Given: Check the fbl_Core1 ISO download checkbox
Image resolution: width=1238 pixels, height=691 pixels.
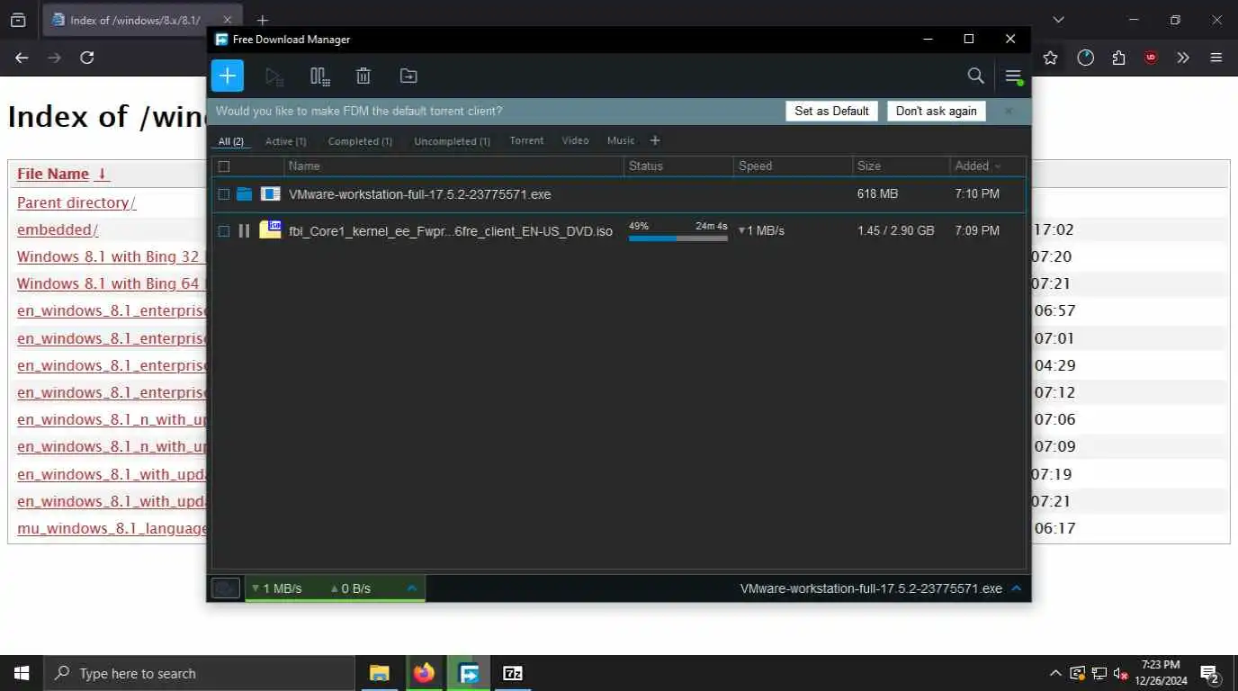Looking at the screenshot, I should coord(224,231).
